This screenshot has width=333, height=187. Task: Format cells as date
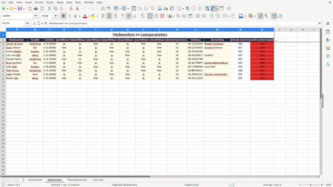click(x=190, y=16)
